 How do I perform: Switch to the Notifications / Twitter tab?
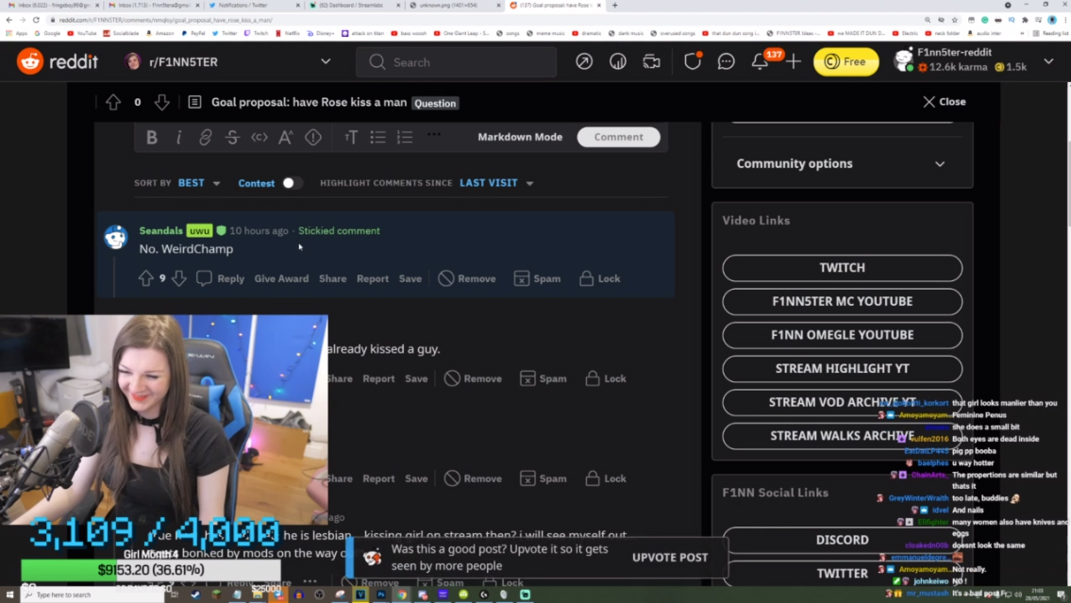(255, 6)
